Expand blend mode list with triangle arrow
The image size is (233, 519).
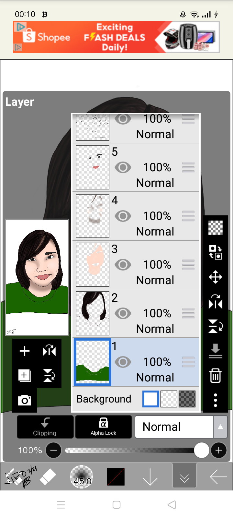[x=220, y=427]
